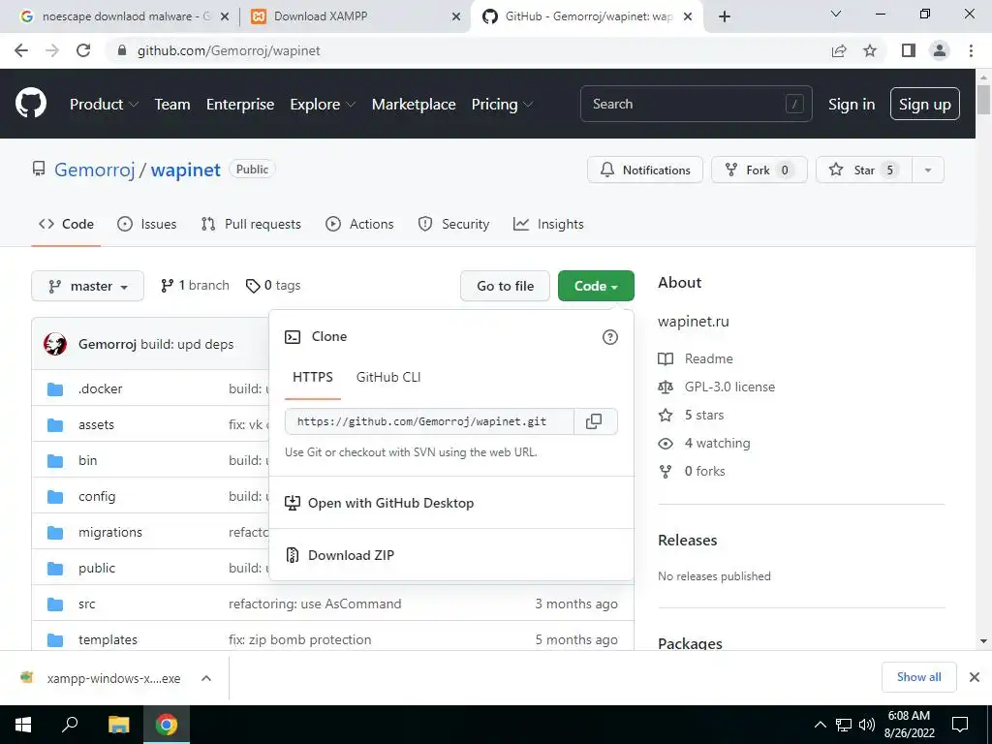Screen dimensions: 992x744
Task: Switch to the Actions tab
Action: pyautogui.click(x=359, y=224)
